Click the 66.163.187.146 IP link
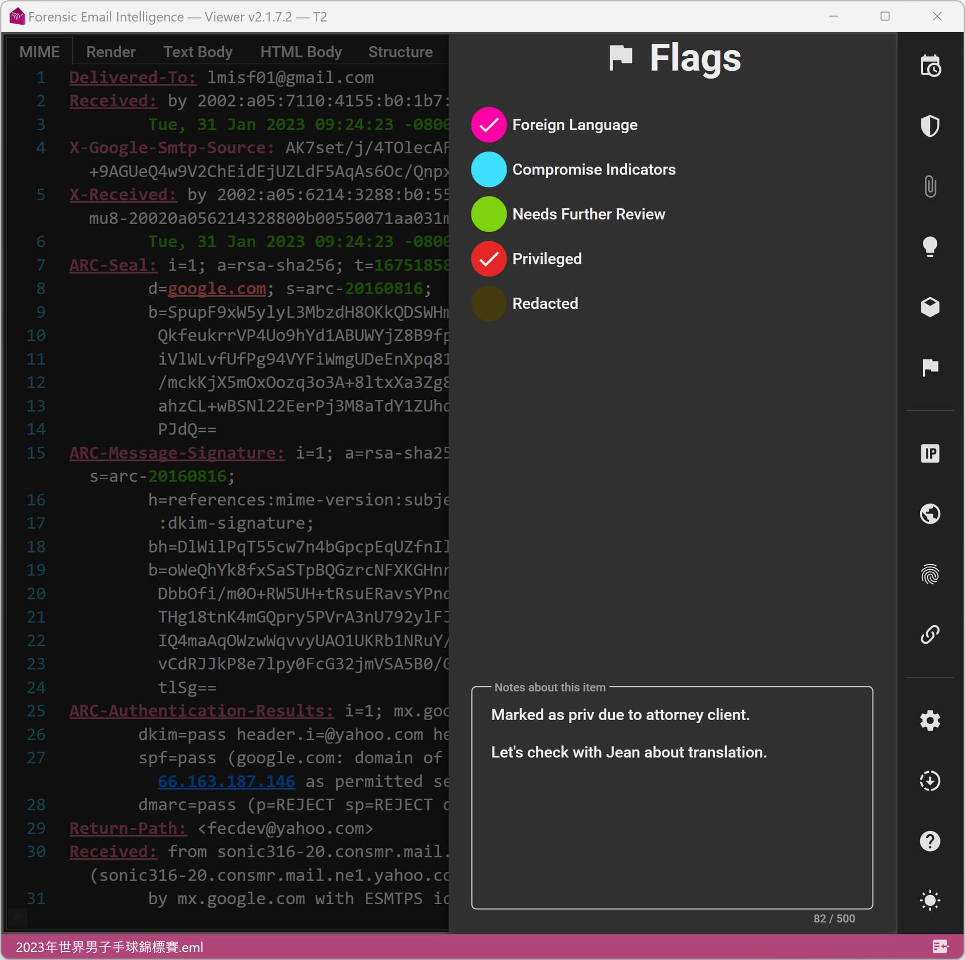The width and height of the screenshot is (965, 960). click(226, 781)
